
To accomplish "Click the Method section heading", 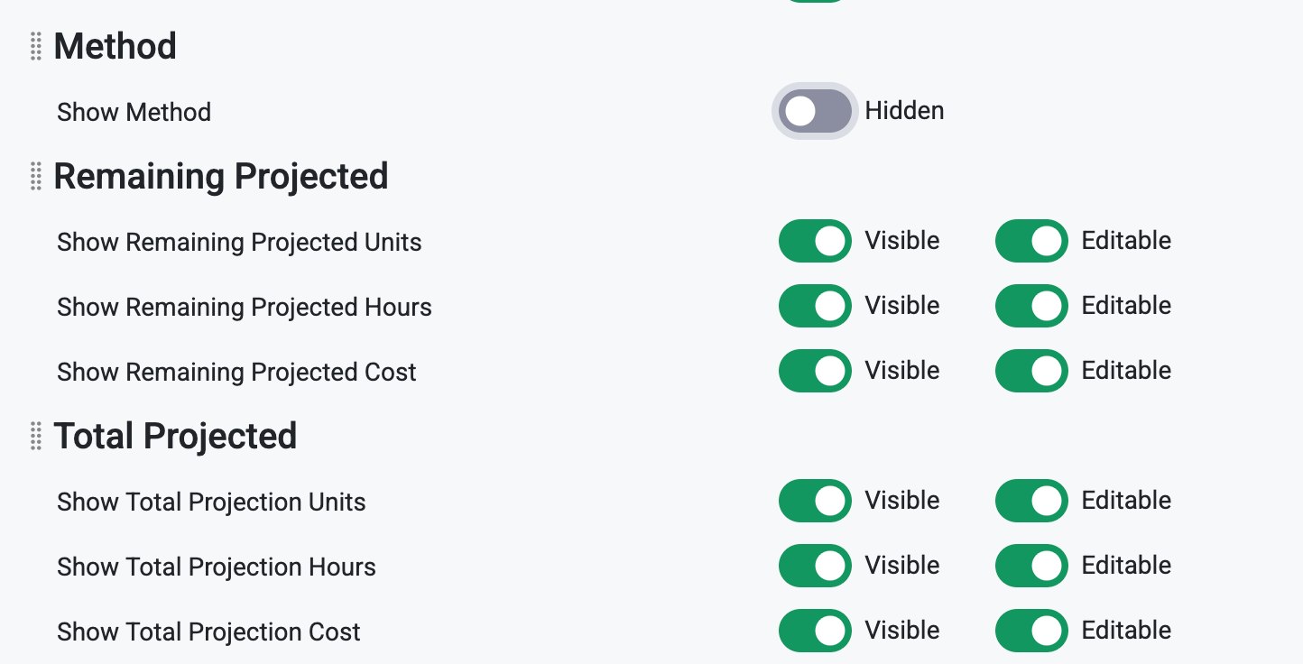I will coord(116,46).
